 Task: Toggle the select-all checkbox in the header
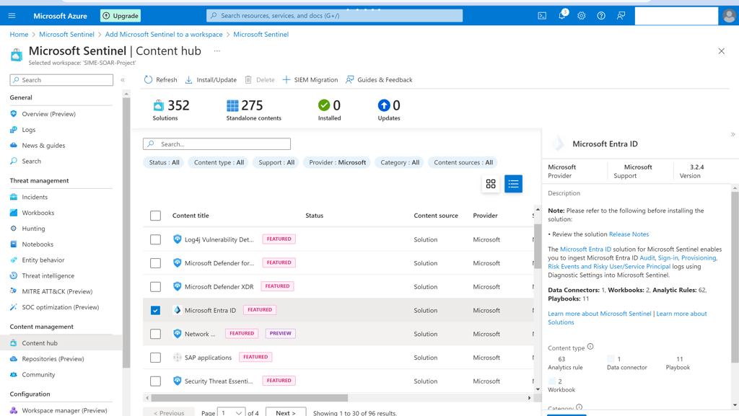156,216
